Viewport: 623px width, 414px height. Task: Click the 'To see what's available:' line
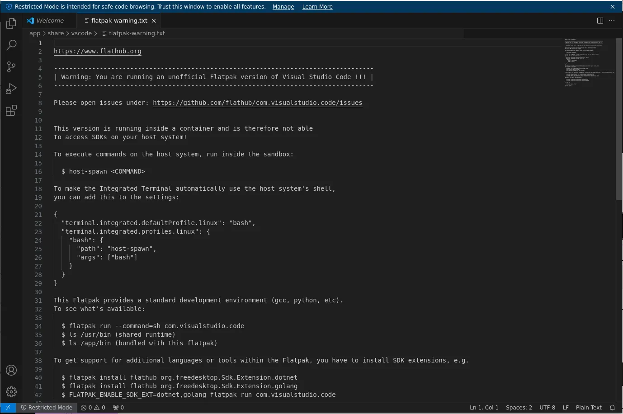(x=99, y=309)
